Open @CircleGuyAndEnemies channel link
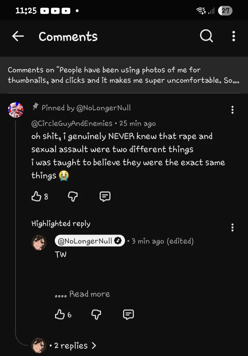The width and height of the screenshot is (248, 356). [x=72, y=124]
